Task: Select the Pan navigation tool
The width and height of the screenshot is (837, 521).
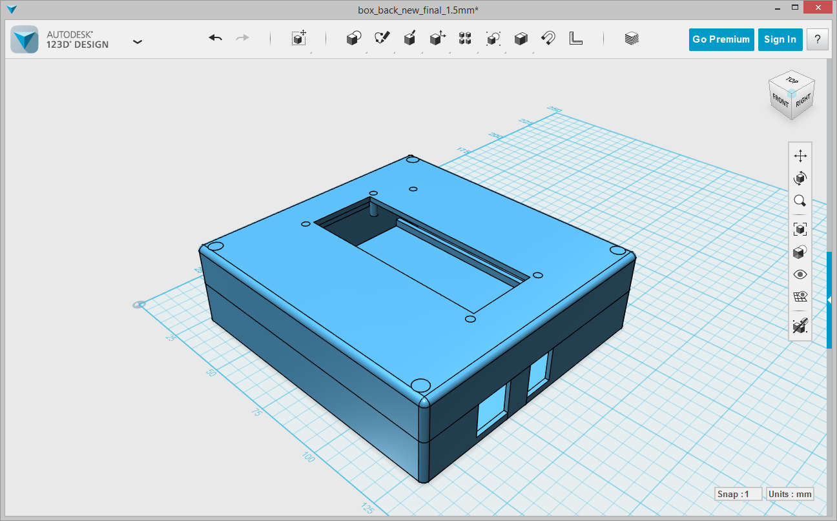Action: pos(800,156)
